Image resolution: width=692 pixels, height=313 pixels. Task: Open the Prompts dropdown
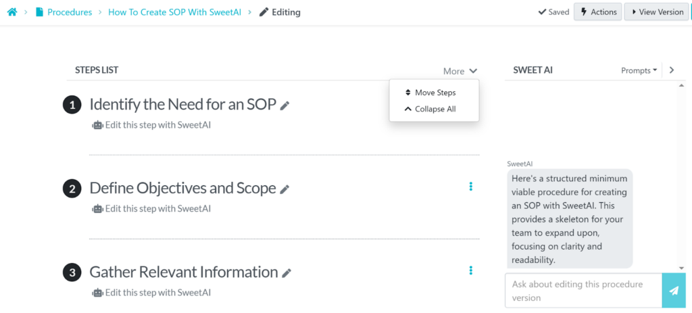[x=639, y=70]
